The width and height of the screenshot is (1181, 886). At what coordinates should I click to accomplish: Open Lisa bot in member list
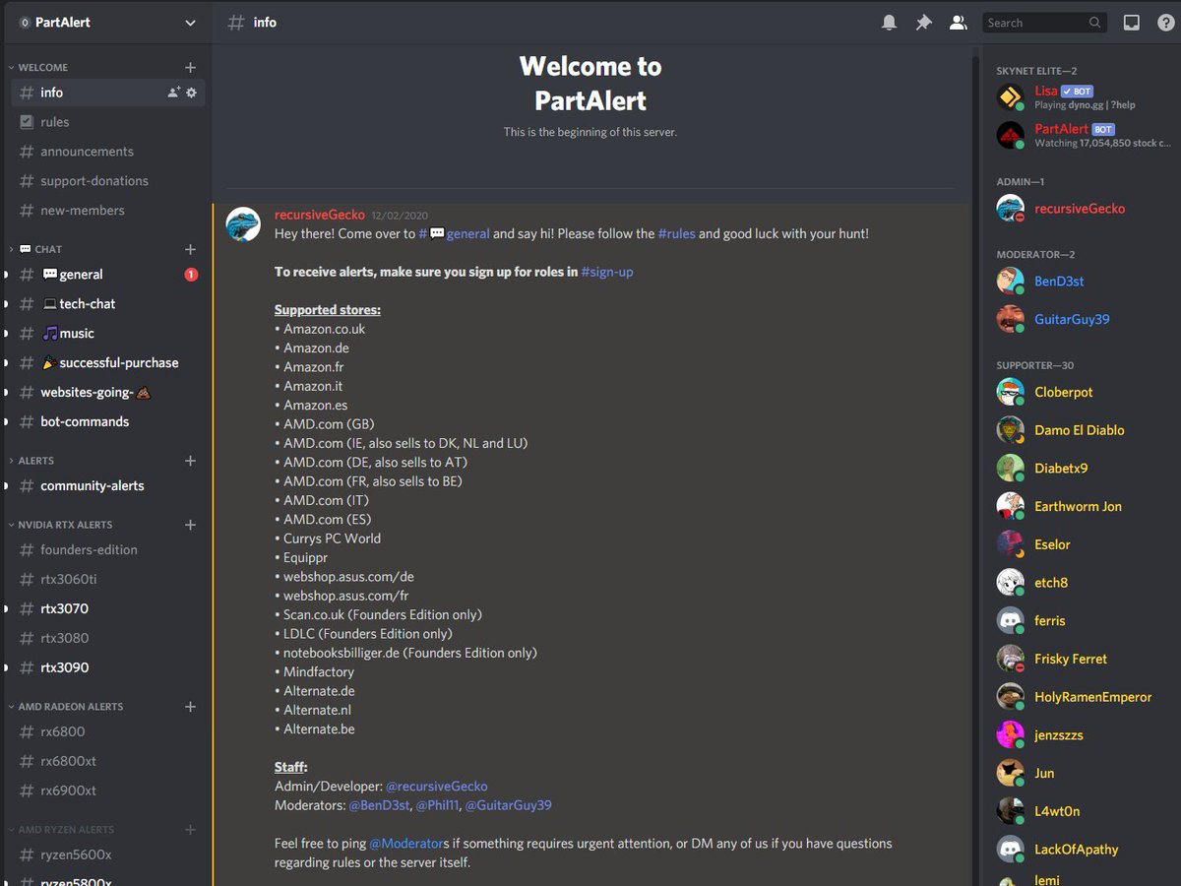click(1082, 97)
